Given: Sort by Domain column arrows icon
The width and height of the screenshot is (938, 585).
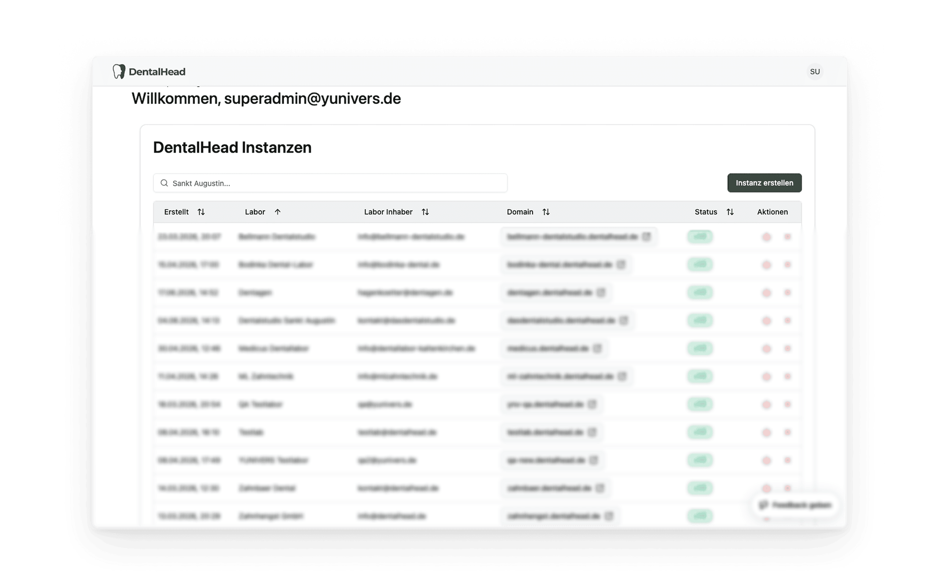Looking at the screenshot, I should tap(546, 212).
